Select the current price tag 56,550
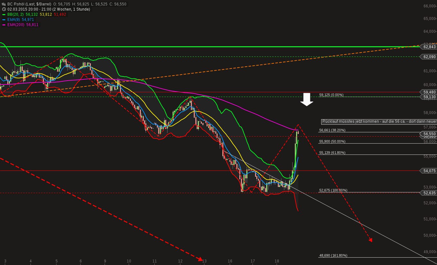 (x=429, y=134)
